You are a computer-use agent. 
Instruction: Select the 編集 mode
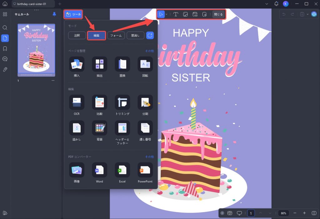point(97,36)
